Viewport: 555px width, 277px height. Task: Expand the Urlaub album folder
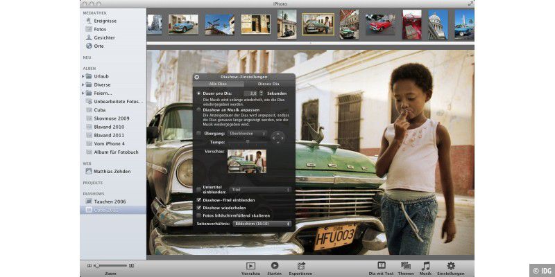pos(83,76)
